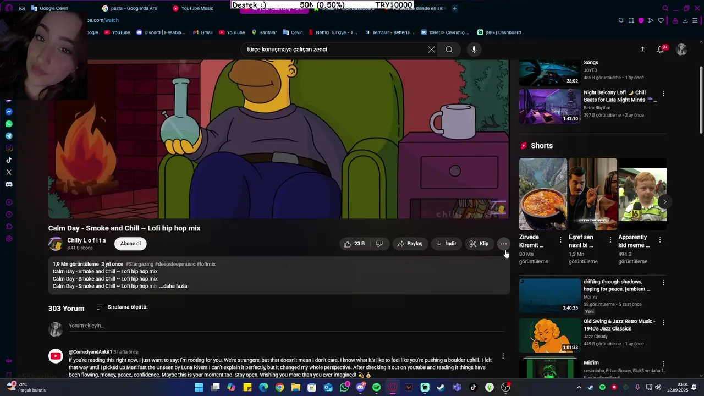
Task: Start voice search with microphone icon
Action: point(474,50)
